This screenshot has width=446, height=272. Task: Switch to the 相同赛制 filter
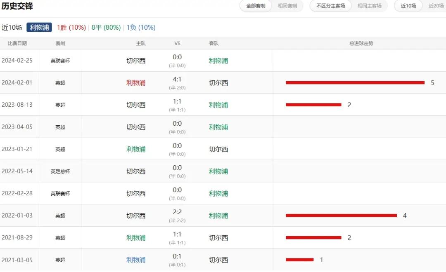click(287, 6)
